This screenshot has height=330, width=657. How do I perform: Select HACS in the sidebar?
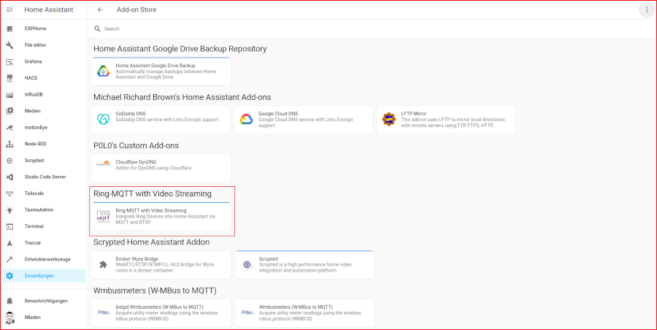pos(44,78)
